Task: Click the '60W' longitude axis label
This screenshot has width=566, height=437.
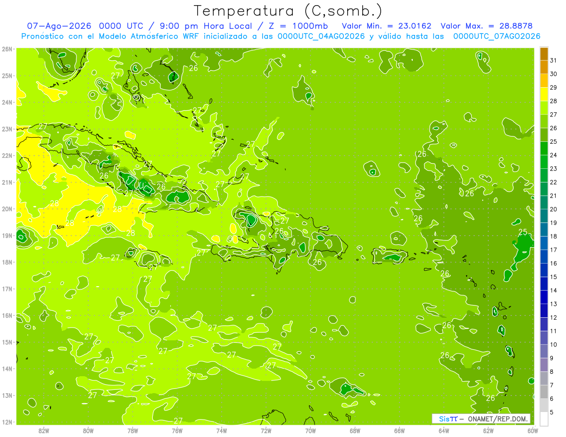Action: tap(533, 431)
